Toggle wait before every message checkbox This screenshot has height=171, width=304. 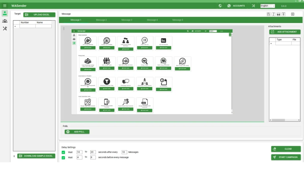[x=63, y=158]
